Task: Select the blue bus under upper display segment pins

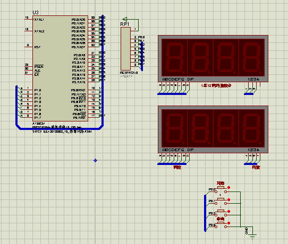Action: click(172, 94)
